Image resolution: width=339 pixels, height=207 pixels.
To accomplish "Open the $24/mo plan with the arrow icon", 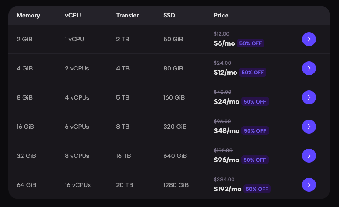I will [x=309, y=97].
